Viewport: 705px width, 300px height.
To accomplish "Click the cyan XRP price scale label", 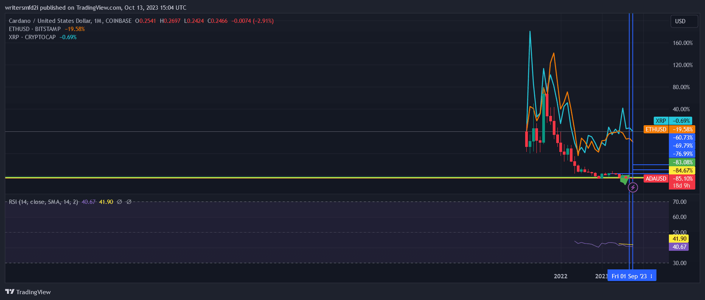I will click(661, 121).
